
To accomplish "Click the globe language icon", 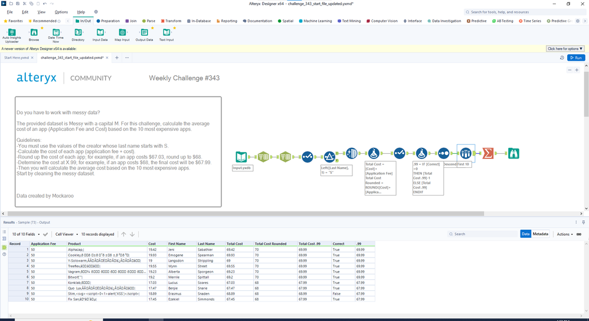I will (96, 12).
